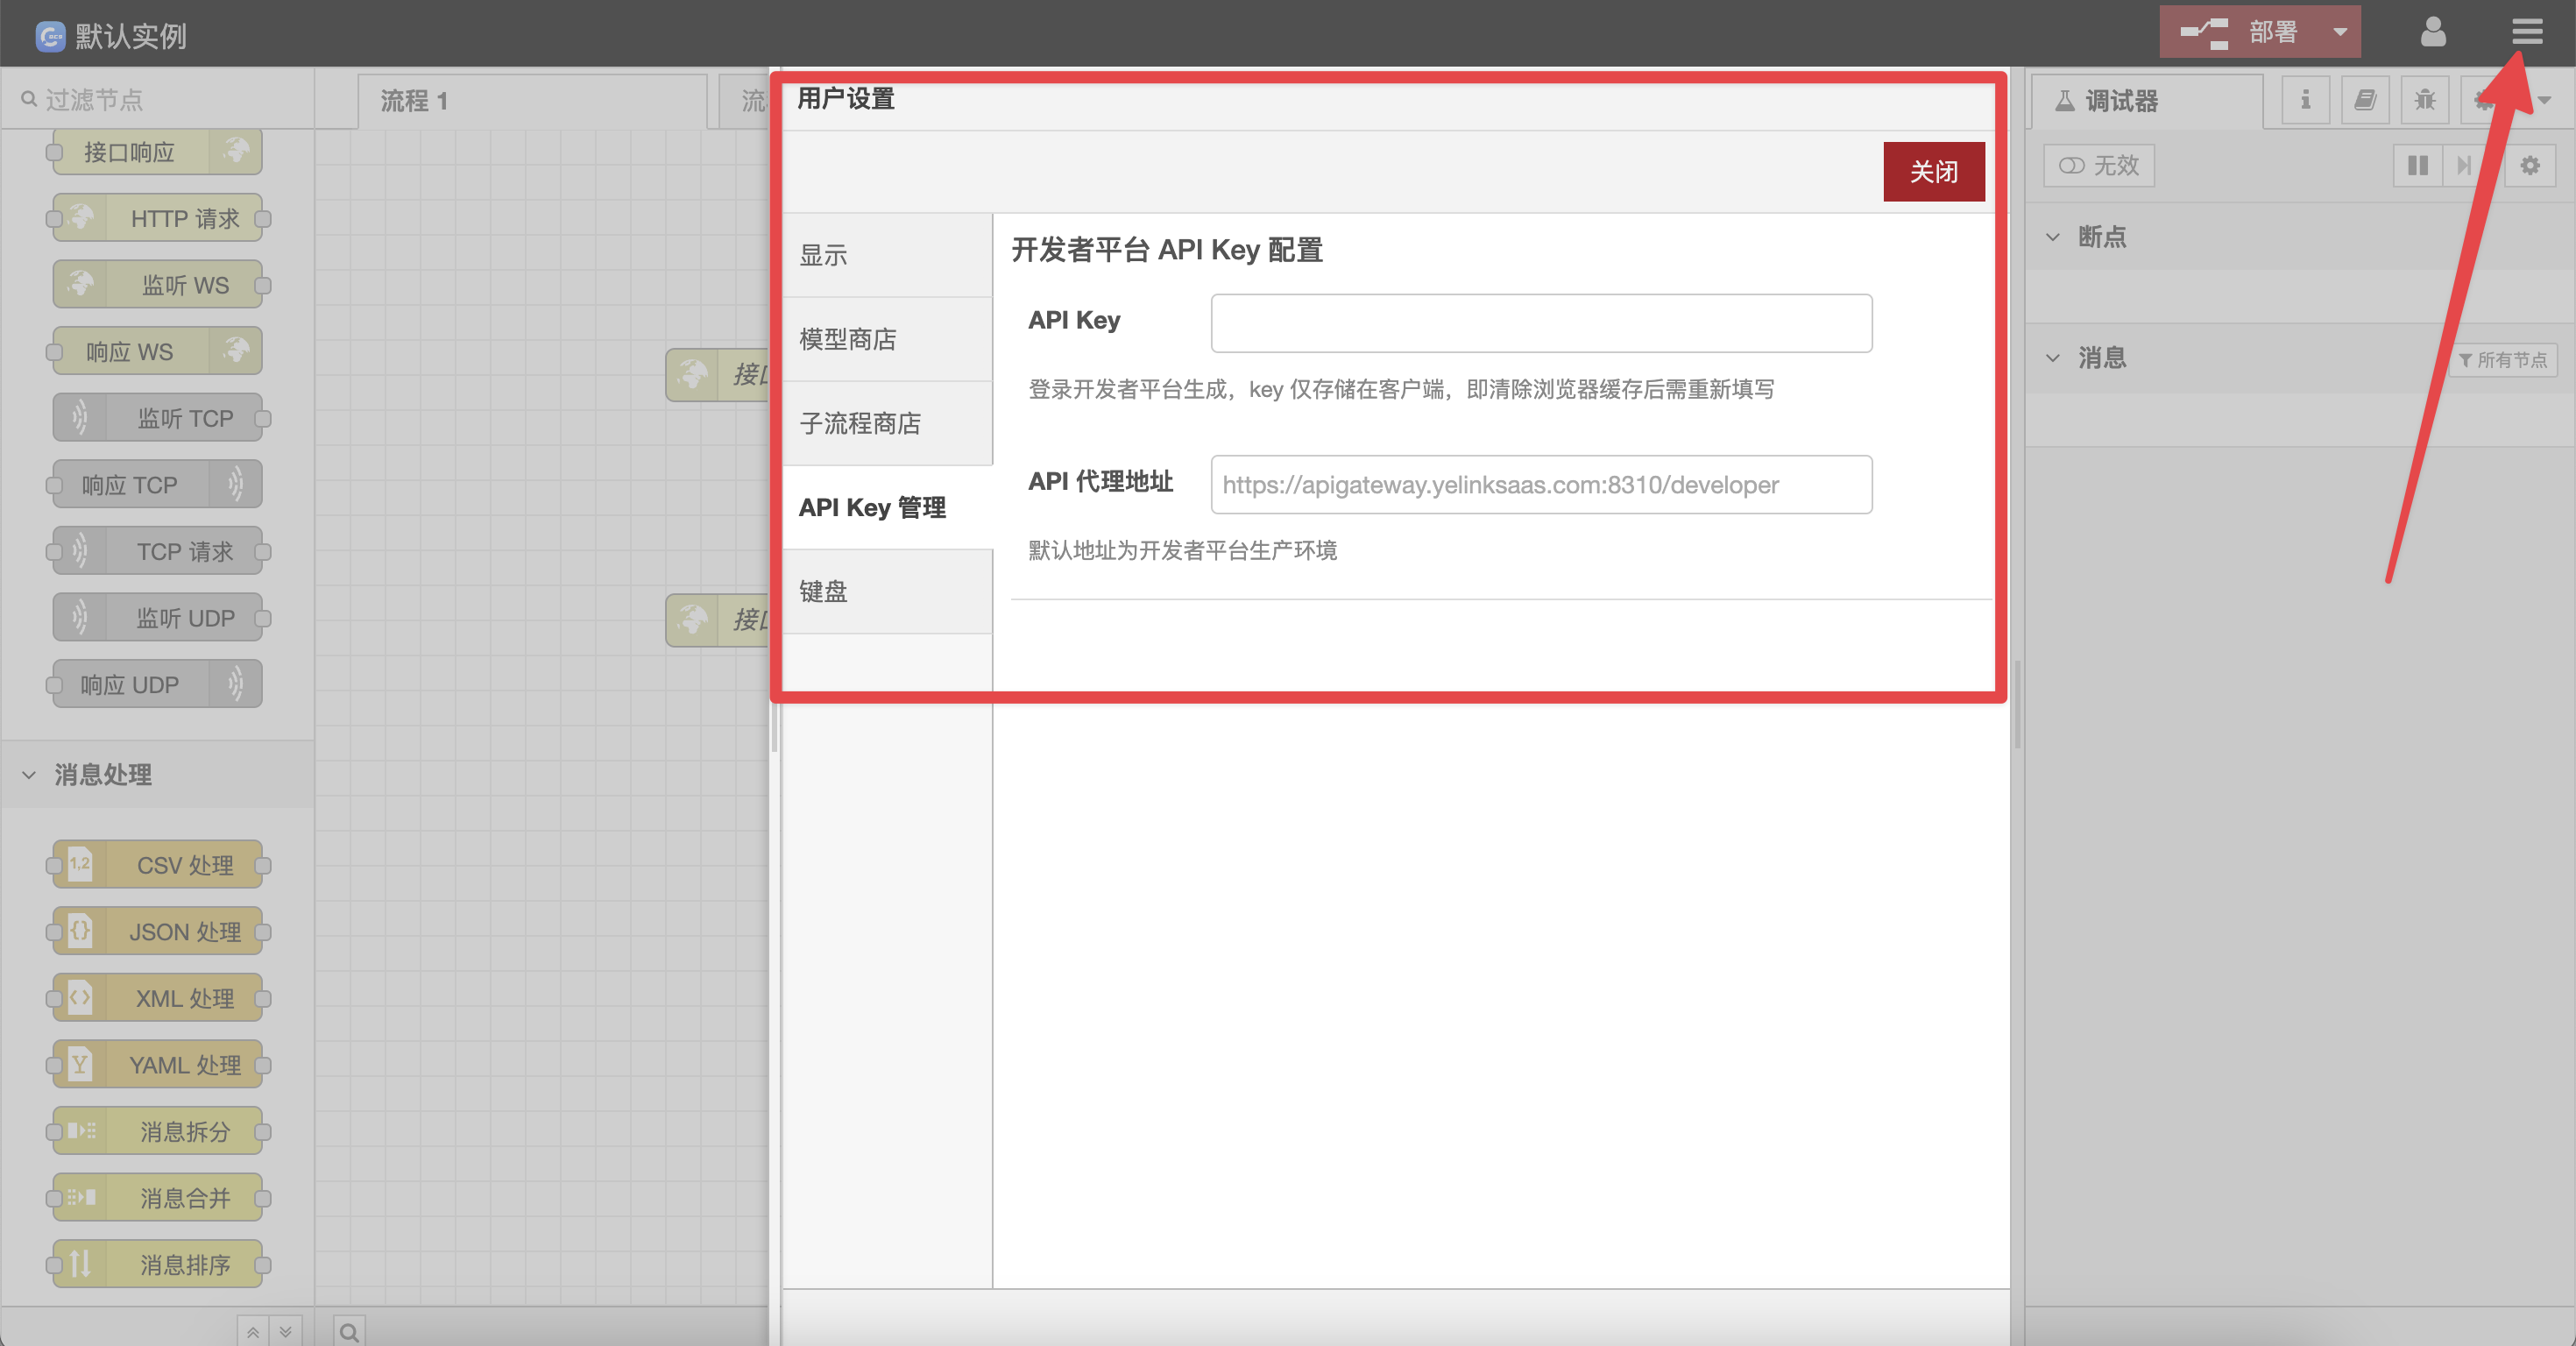Click the API 代理地址 input field
The image size is (2576, 1346).
tap(1540, 485)
